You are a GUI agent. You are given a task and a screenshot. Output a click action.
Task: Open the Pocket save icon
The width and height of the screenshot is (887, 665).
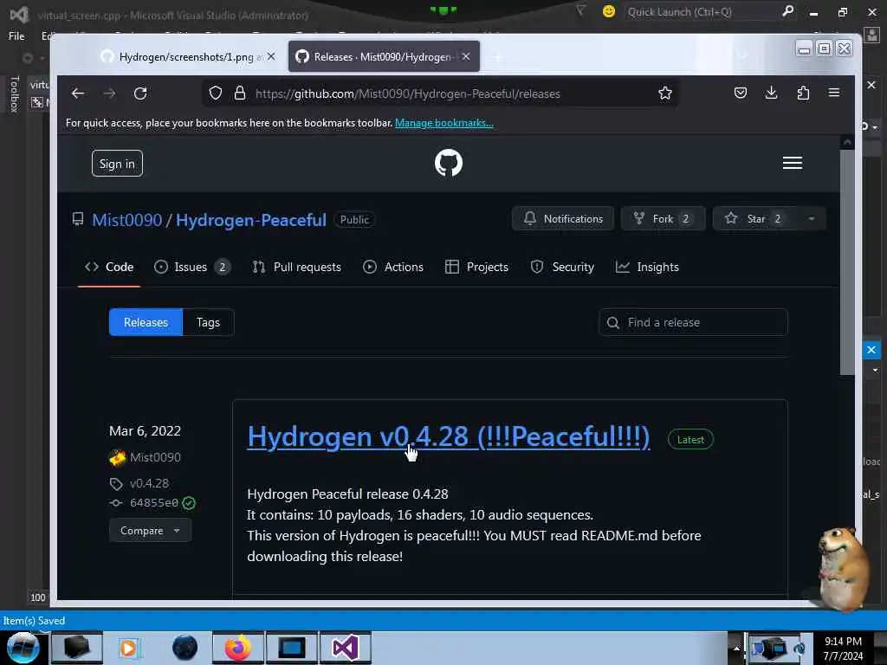[x=741, y=93]
